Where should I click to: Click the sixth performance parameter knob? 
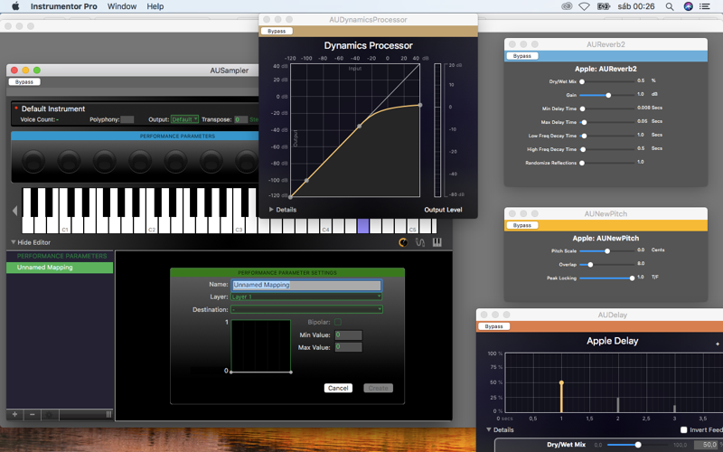(x=211, y=162)
